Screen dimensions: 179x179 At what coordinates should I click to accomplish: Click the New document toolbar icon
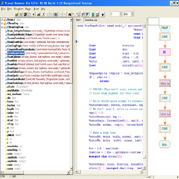(29, 14)
